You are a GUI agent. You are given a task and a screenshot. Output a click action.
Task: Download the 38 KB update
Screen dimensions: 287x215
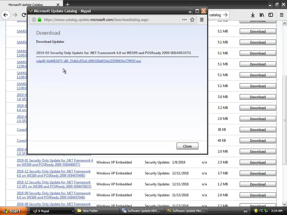(x=258, y=130)
